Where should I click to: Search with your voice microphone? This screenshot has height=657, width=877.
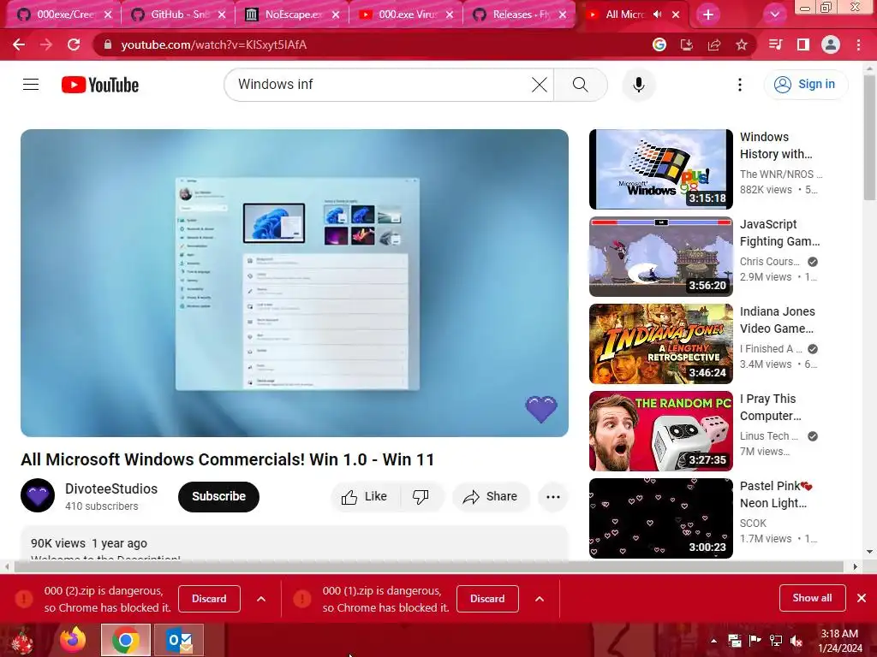coord(639,85)
